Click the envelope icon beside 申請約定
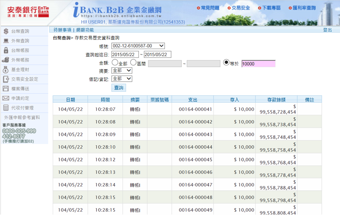This screenshot has width=340, height=218. 6,98
